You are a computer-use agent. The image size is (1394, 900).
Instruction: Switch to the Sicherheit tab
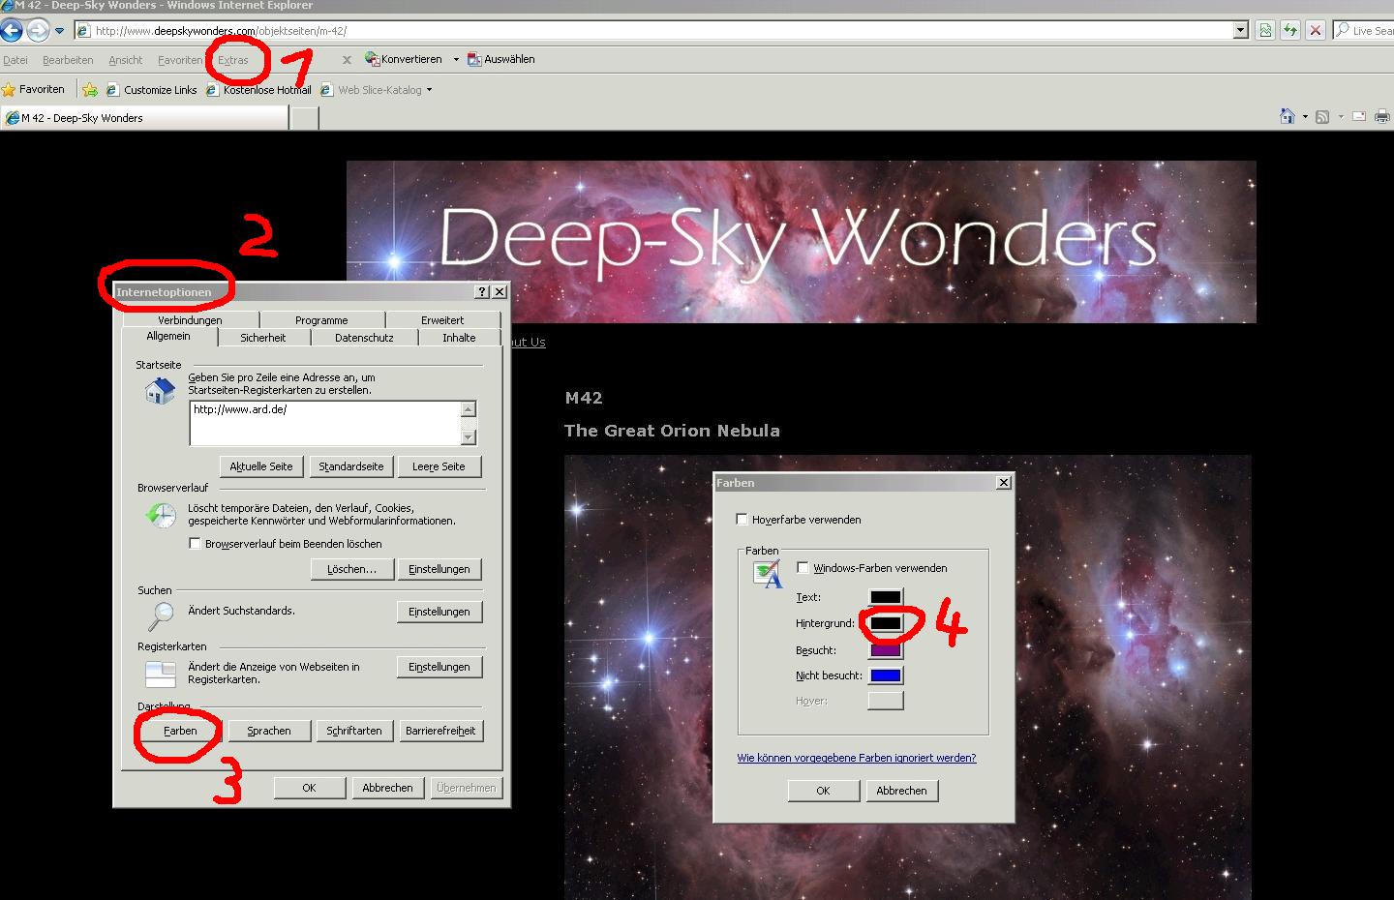click(x=262, y=338)
